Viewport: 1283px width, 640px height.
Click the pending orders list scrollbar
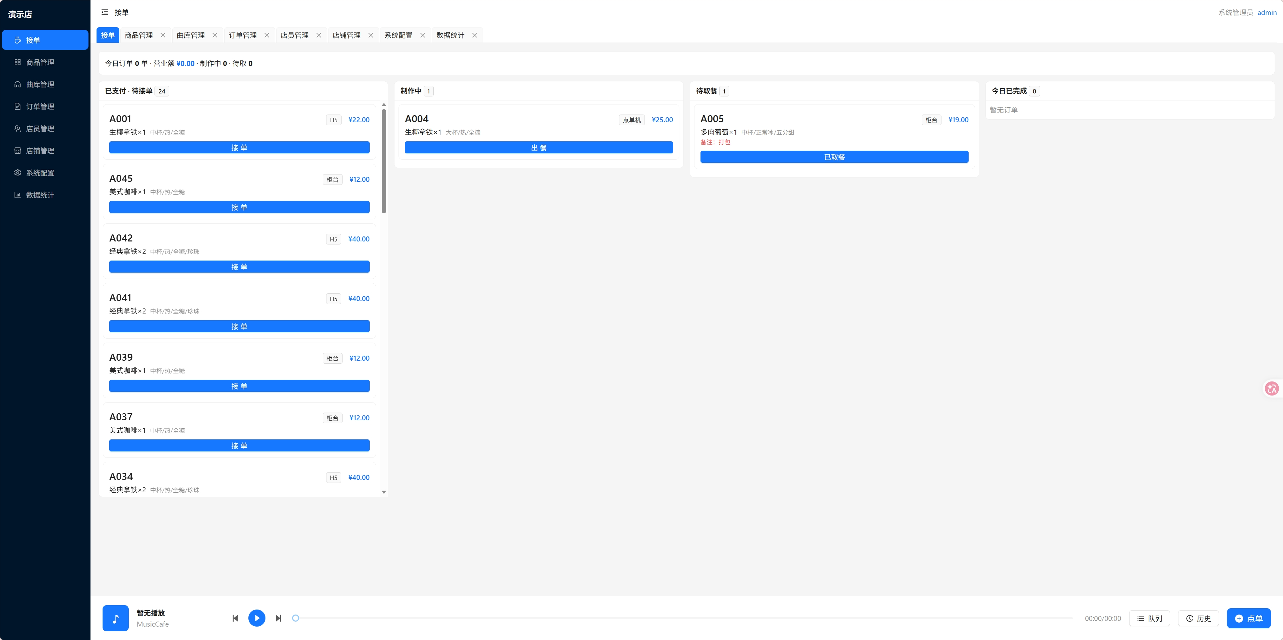(x=383, y=161)
